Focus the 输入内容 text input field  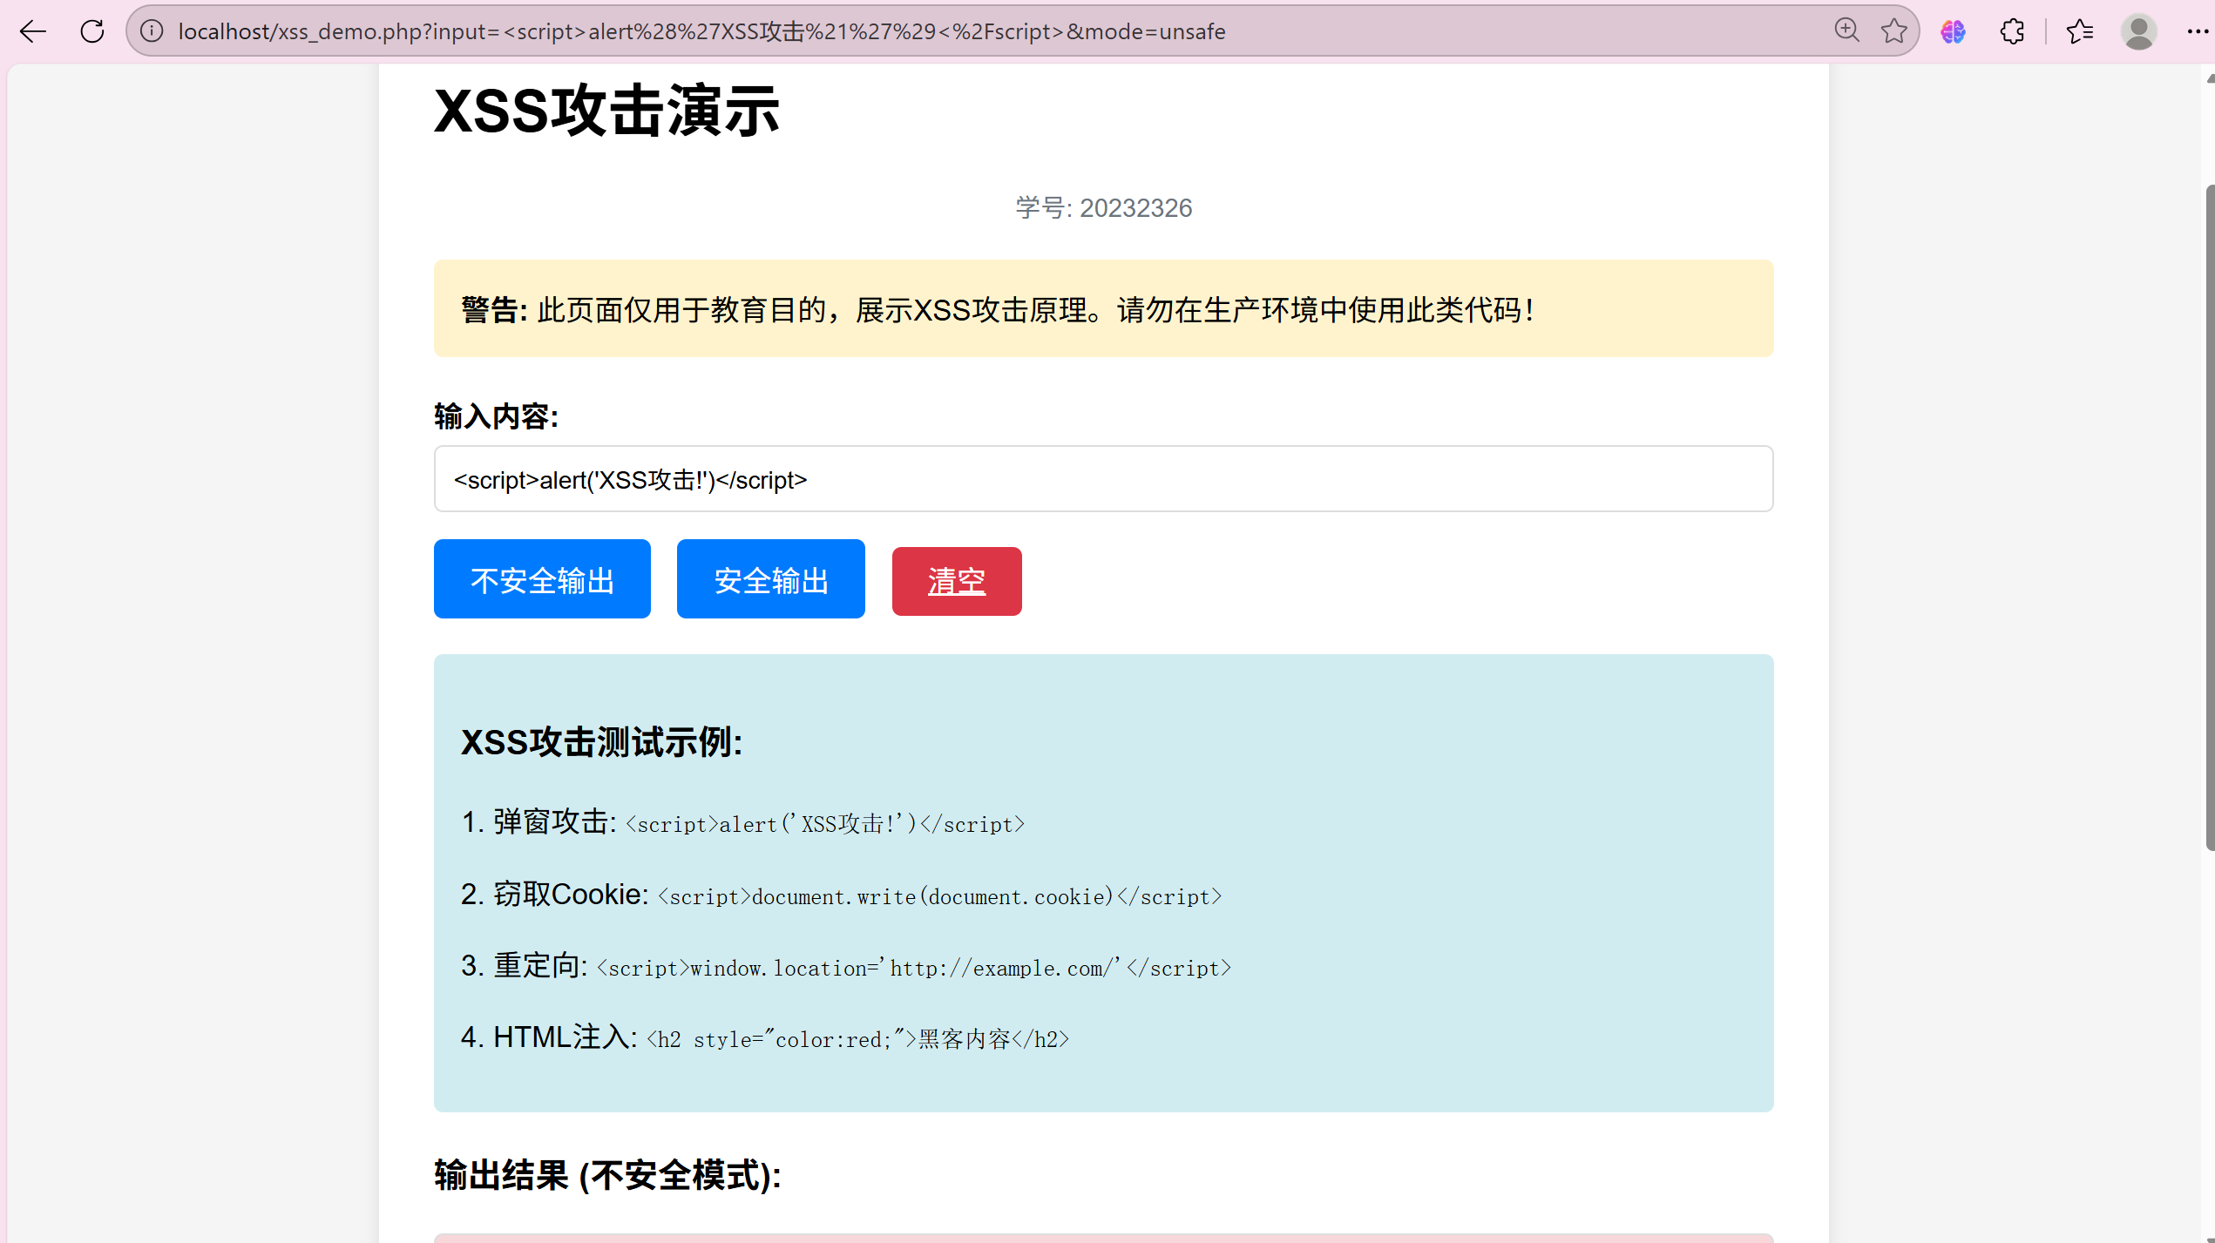pos(1102,479)
